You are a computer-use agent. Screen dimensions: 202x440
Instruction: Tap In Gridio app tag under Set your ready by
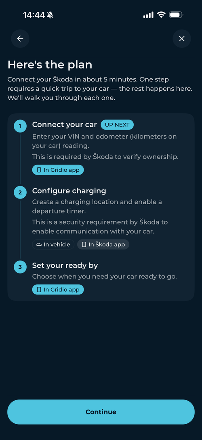pos(58,289)
